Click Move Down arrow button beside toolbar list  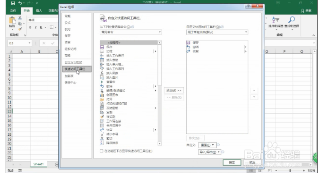pyautogui.click(x=254, y=97)
